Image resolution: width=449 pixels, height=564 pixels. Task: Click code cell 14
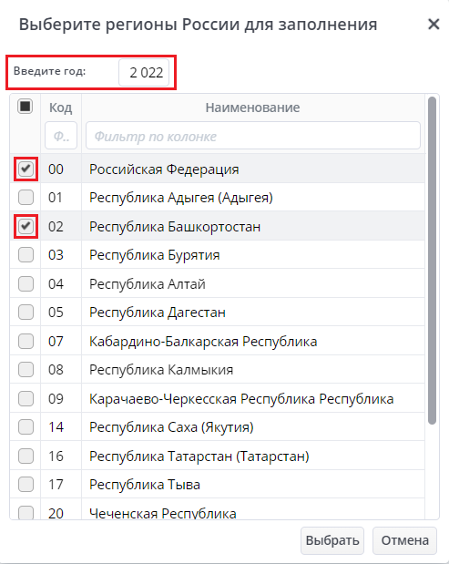(56, 427)
